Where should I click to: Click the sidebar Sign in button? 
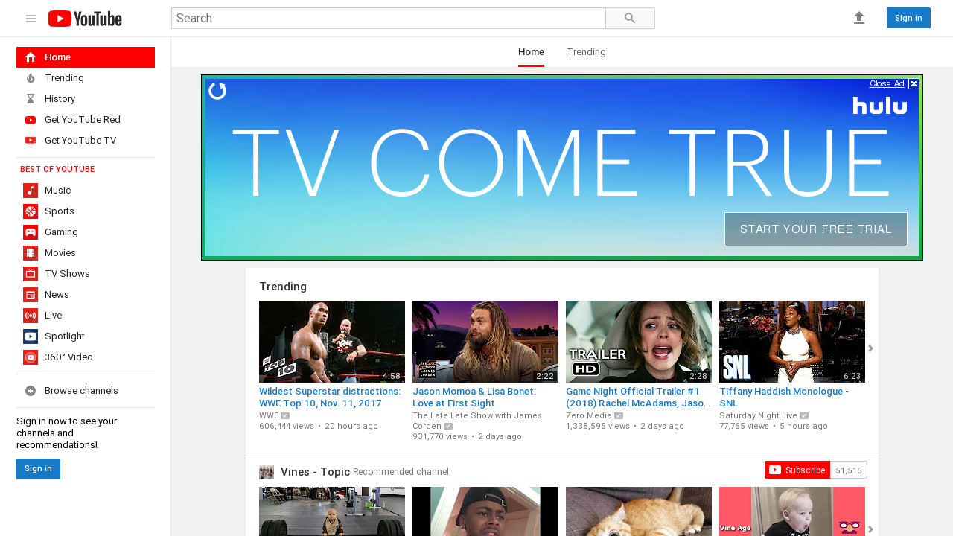tap(38, 469)
